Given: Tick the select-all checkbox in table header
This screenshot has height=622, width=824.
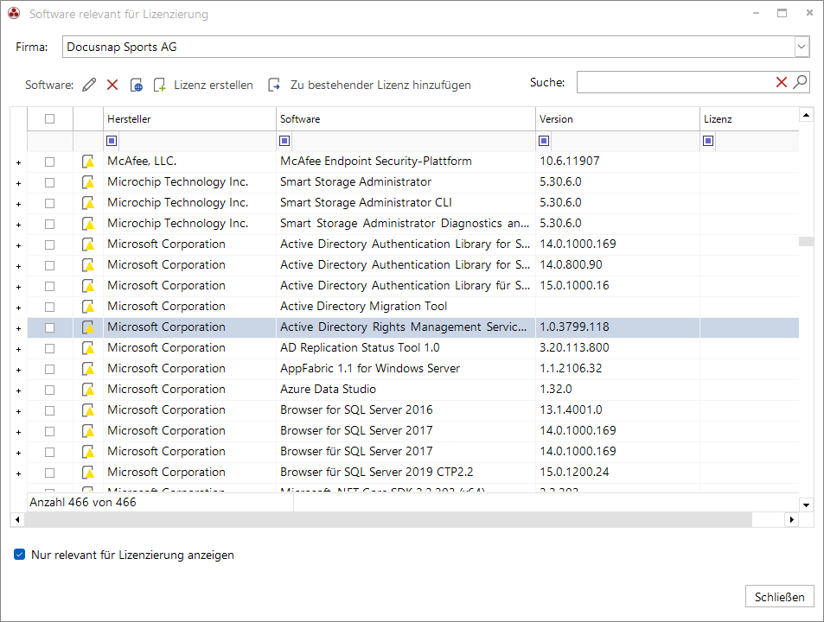Looking at the screenshot, I should [49, 118].
